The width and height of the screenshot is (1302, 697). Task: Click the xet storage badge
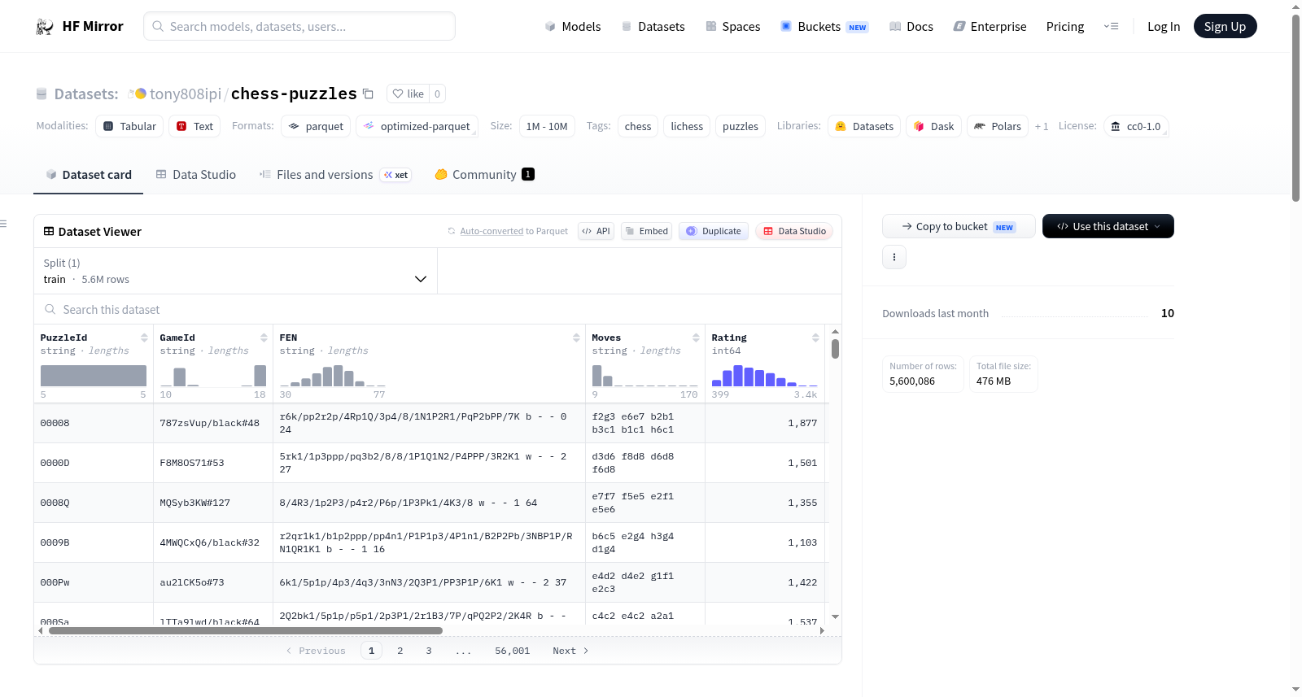[x=396, y=175]
